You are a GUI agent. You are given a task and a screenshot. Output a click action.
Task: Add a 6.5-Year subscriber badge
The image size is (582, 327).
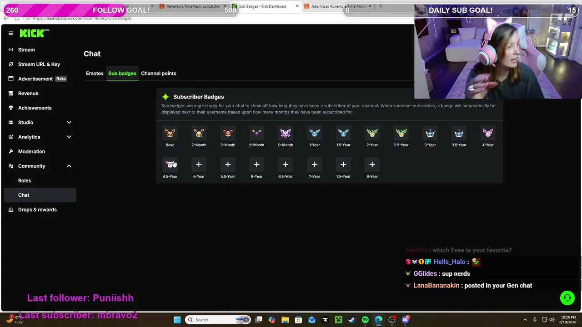coord(286,164)
